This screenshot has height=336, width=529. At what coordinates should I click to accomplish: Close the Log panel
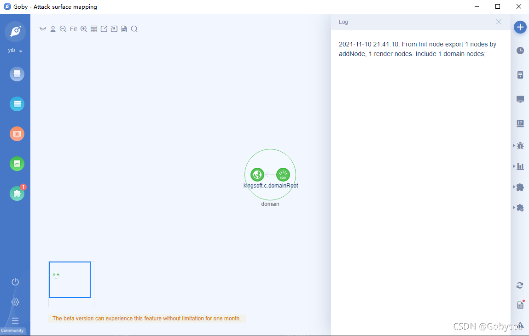pyautogui.click(x=498, y=22)
